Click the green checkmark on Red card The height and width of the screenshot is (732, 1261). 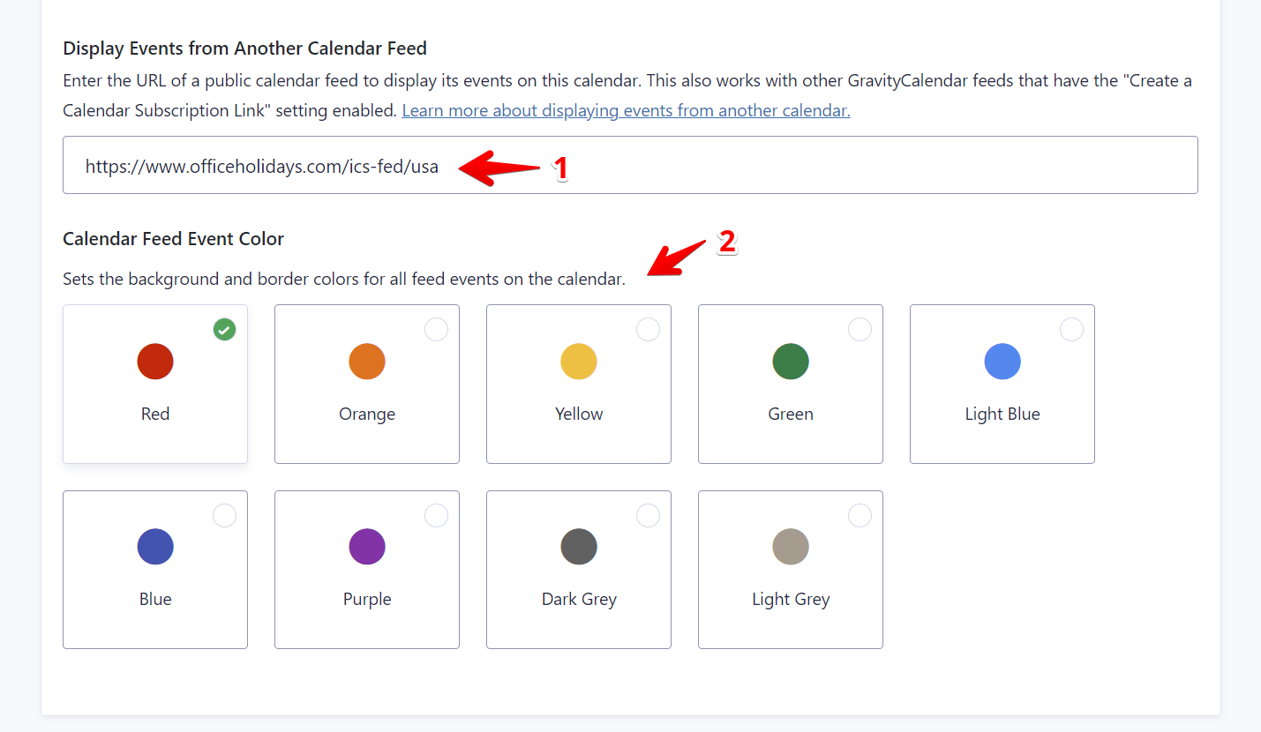point(225,330)
